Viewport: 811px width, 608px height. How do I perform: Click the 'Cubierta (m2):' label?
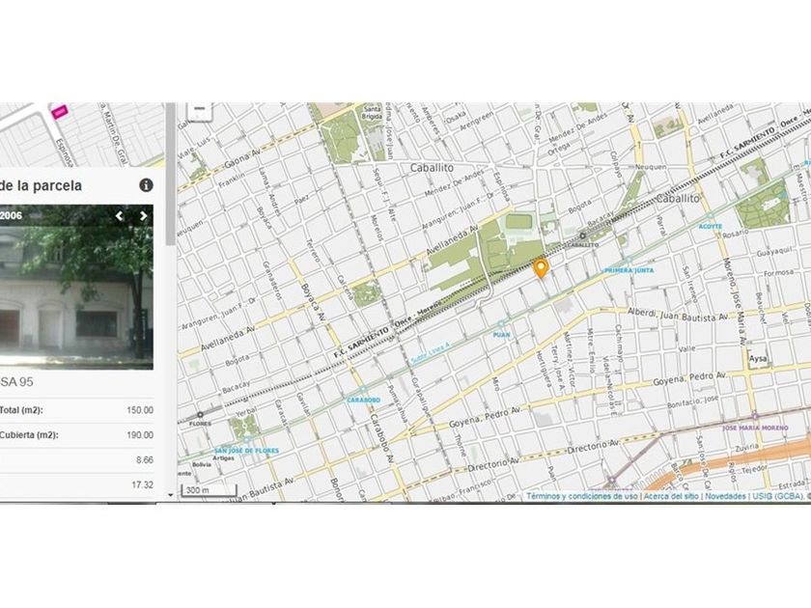(x=29, y=435)
